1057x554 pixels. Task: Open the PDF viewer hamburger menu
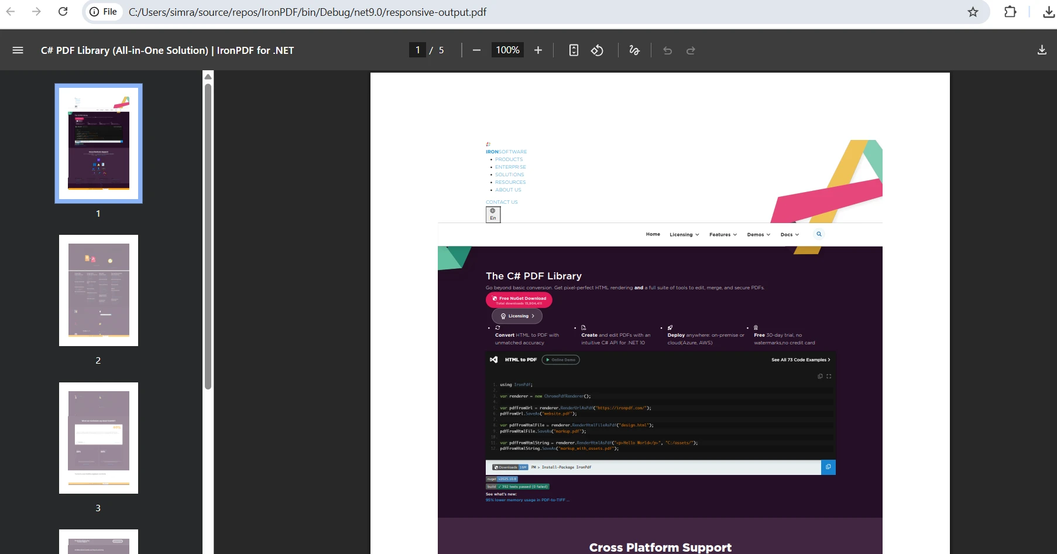pyautogui.click(x=18, y=50)
